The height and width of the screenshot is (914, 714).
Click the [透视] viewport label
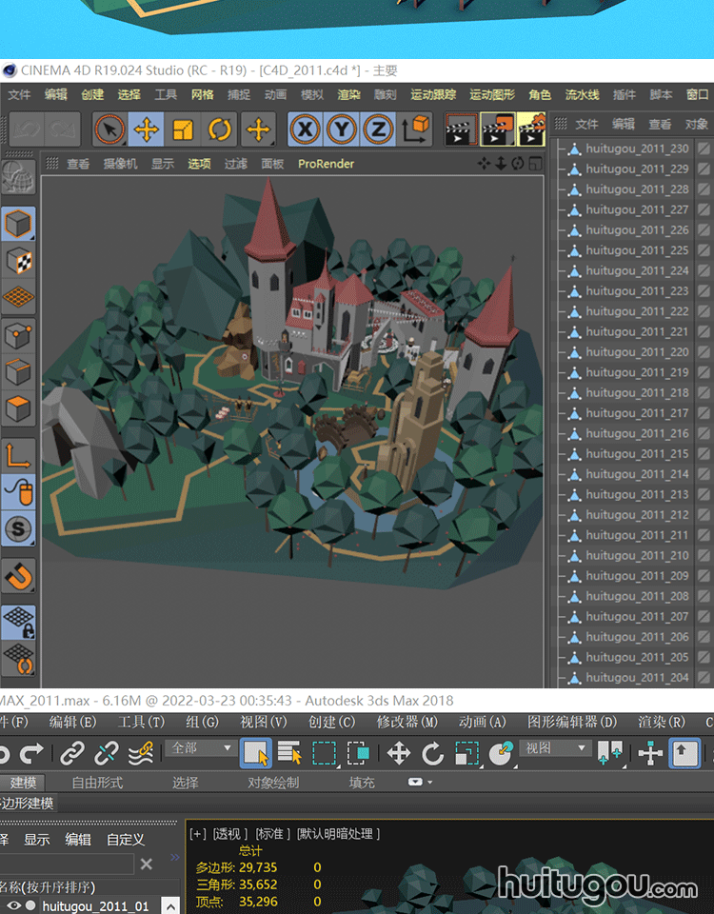click(229, 834)
